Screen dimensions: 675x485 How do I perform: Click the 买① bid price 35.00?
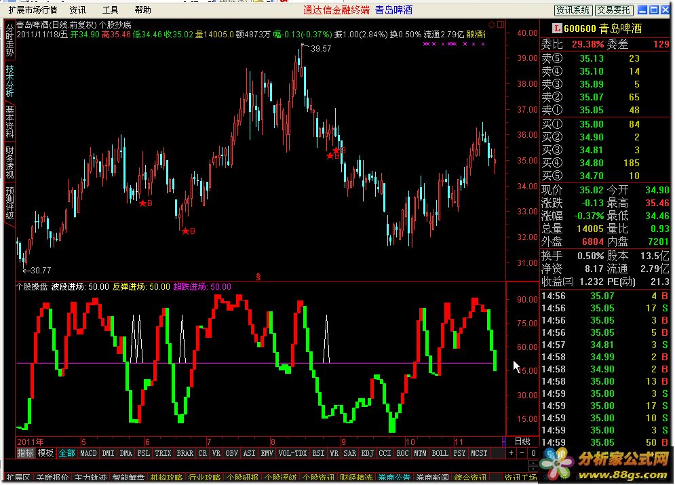(x=592, y=124)
